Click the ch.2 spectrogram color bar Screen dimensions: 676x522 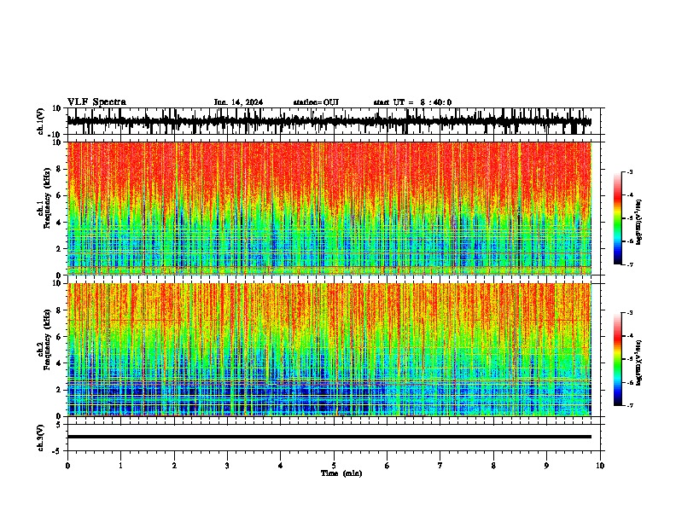pyautogui.click(x=617, y=359)
